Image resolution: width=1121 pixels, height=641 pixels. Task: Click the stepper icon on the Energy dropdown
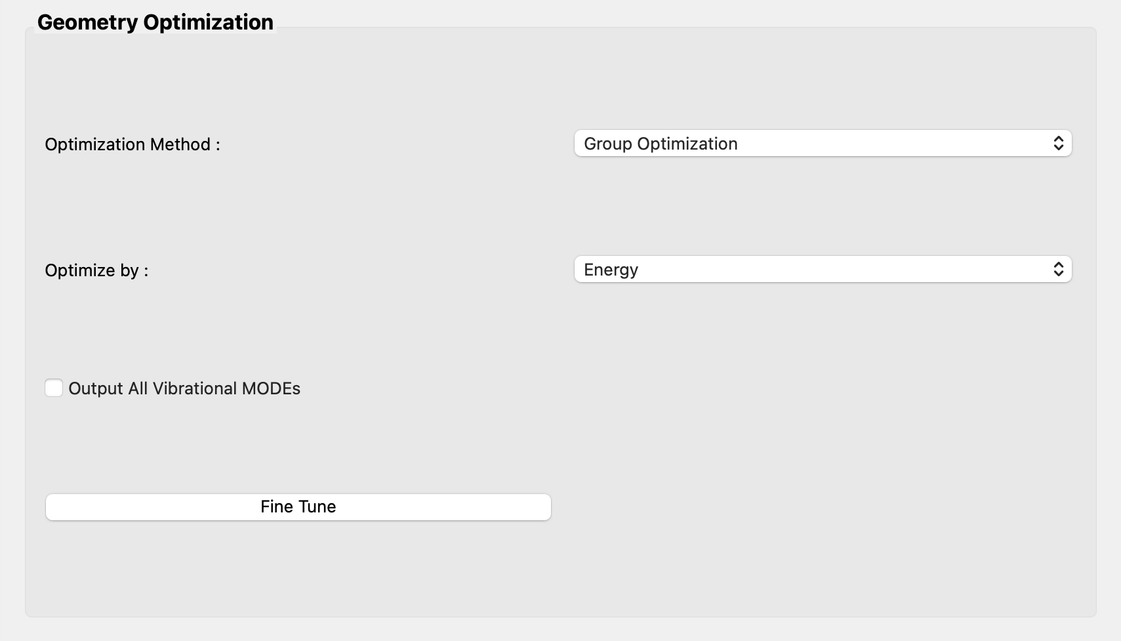click(1058, 269)
